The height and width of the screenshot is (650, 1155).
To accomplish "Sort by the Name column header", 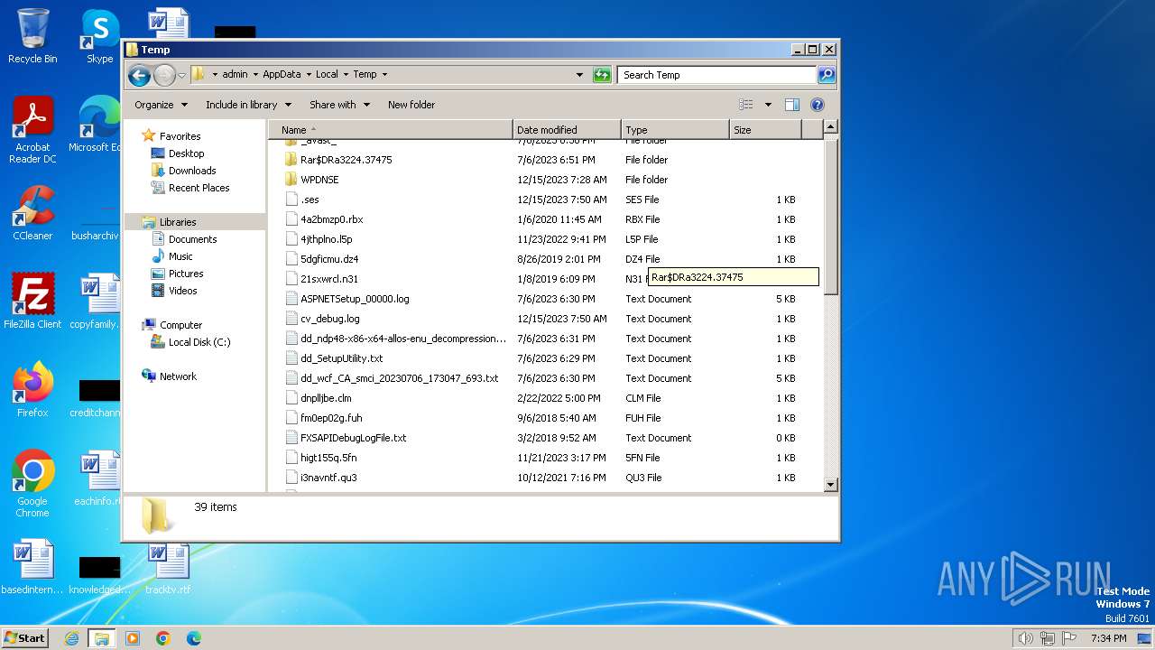I will click(390, 130).
